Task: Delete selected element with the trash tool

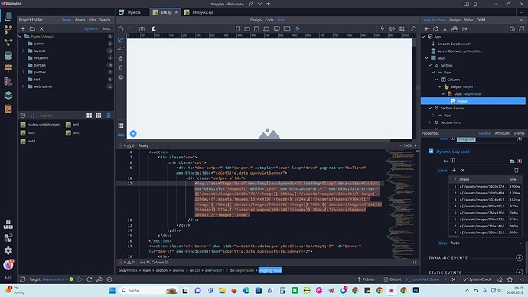Action: pyautogui.click(x=121, y=68)
